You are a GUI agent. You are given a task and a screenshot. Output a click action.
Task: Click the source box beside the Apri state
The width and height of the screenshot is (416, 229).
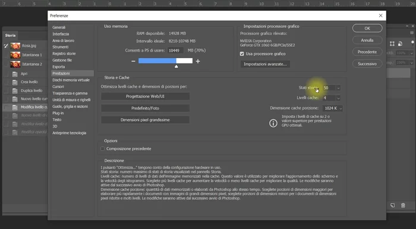[6, 74]
